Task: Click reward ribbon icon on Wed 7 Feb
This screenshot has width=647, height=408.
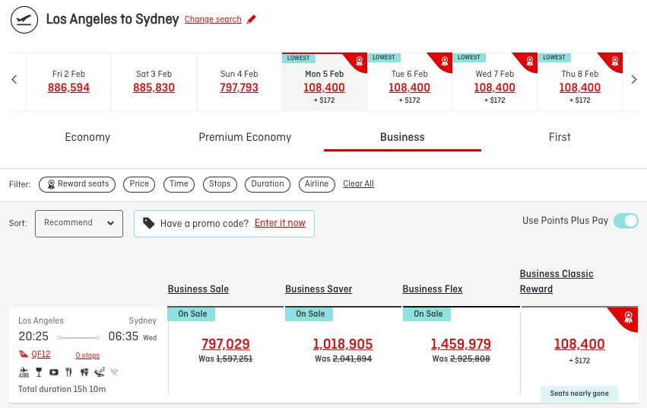Action: [x=530, y=61]
